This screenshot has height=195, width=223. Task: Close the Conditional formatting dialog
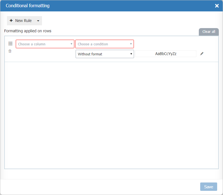pyautogui.click(x=217, y=6)
